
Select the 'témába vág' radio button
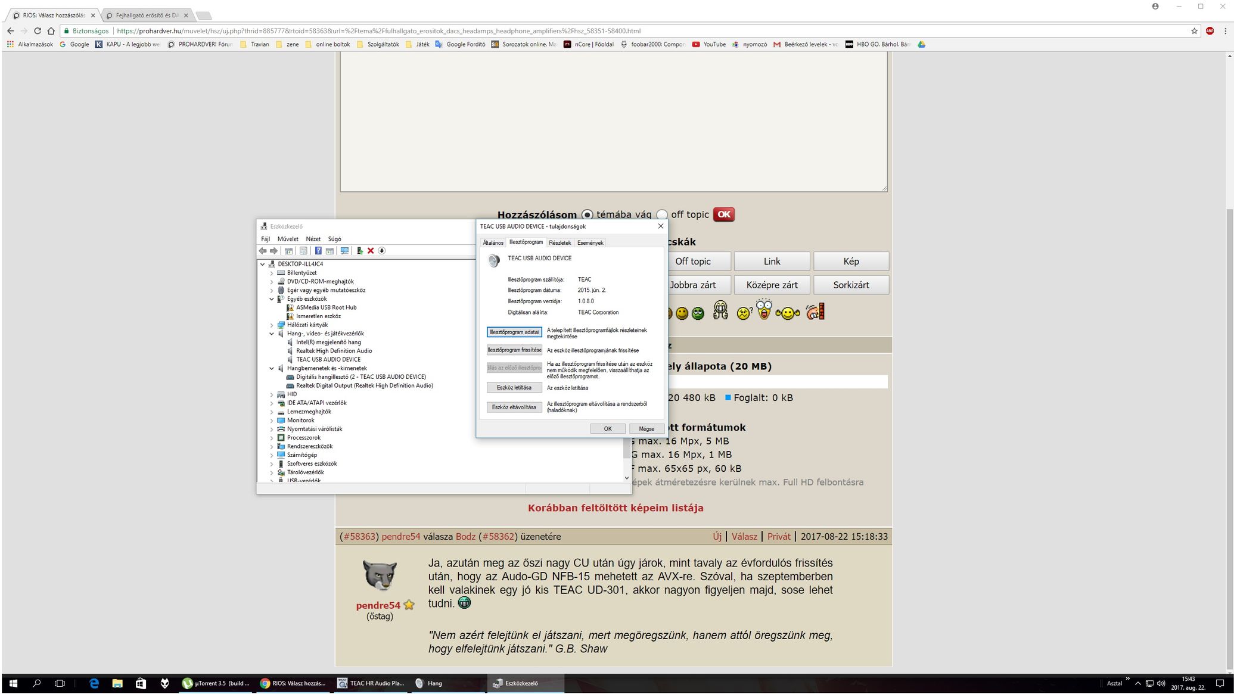(587, 214)
